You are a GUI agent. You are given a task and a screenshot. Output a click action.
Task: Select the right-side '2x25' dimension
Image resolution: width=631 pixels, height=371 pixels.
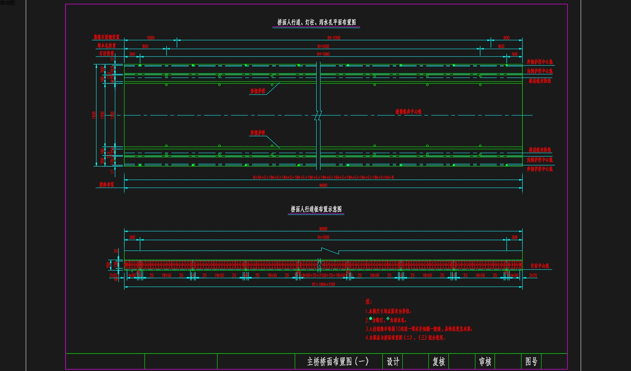click(533, 275)
